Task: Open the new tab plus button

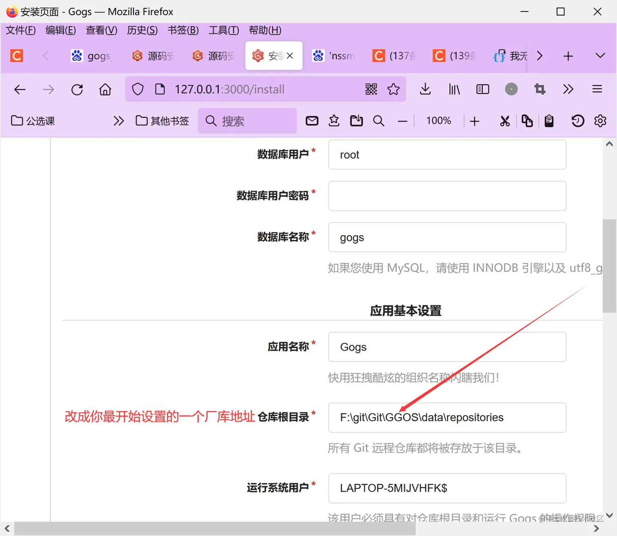Action: point(568,56)
